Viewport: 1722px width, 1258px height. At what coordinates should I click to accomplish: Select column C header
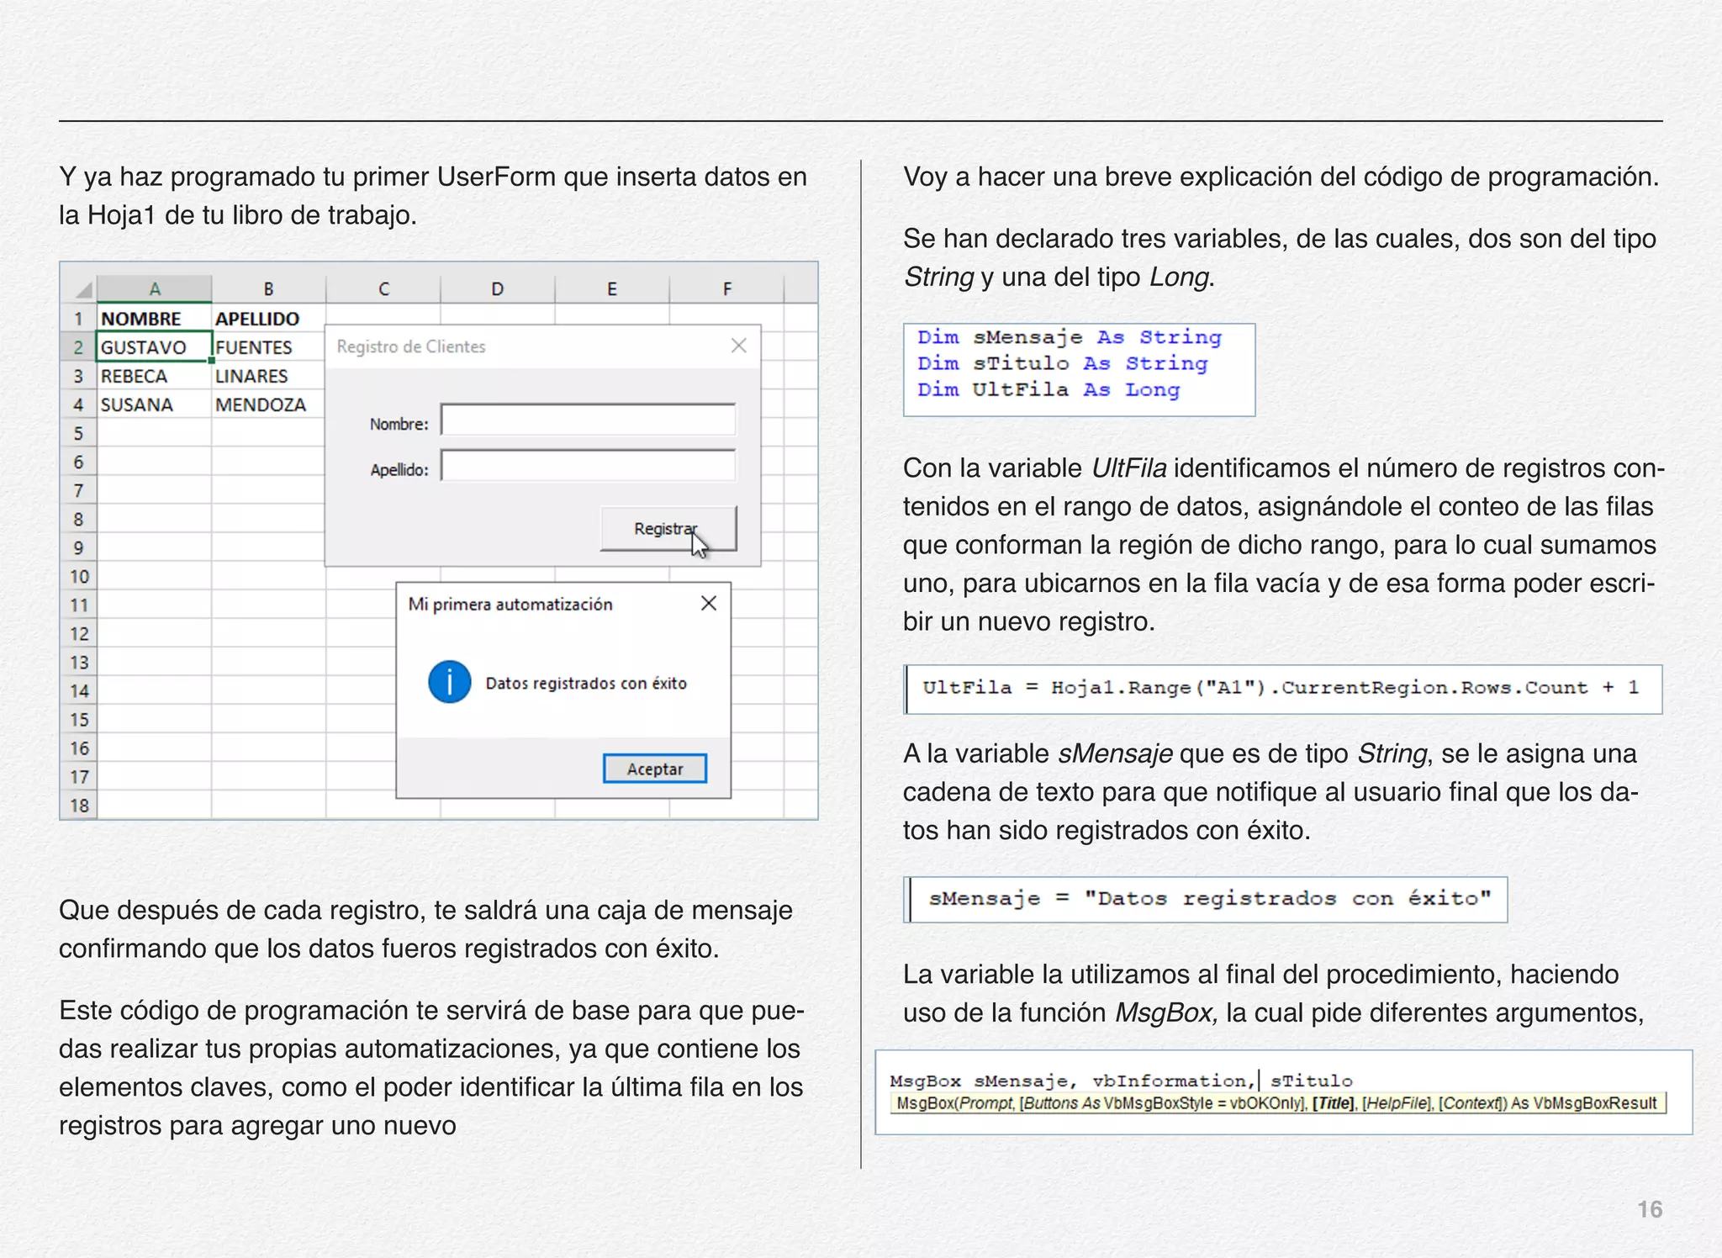pyautogui.click(x=383, y=289)
